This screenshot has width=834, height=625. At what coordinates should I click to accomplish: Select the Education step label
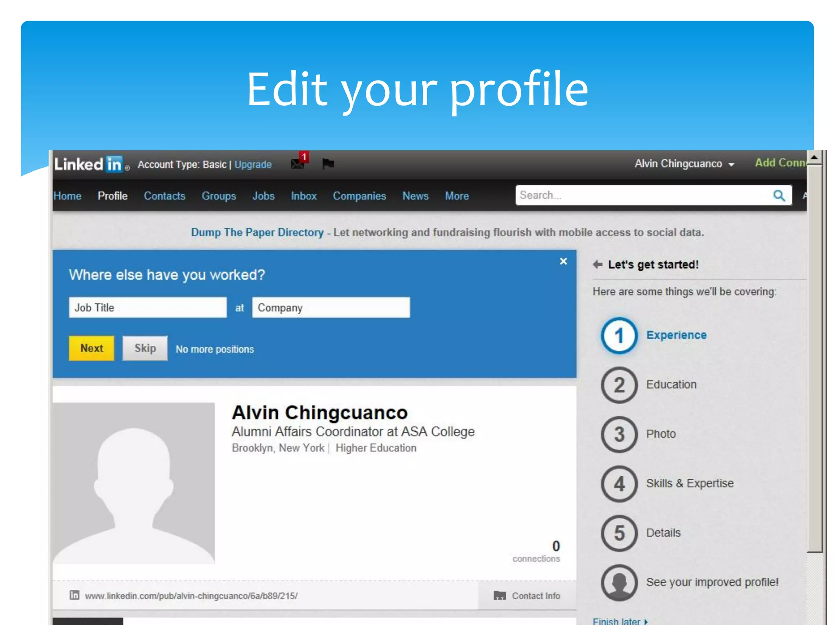pos(671,385)
